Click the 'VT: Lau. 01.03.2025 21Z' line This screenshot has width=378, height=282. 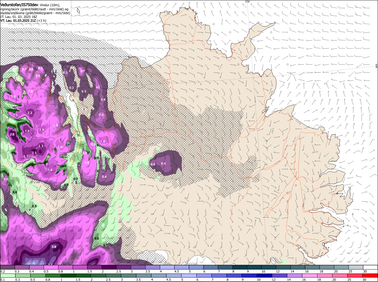click(24, 21)
